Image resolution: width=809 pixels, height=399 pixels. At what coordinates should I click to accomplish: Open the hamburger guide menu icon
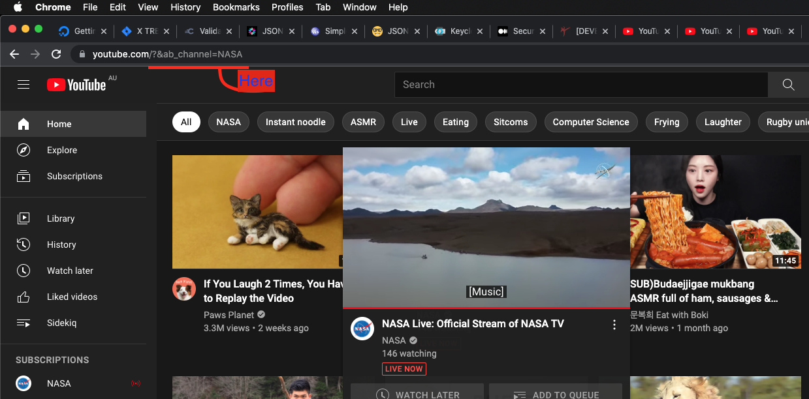coord(24,84)
